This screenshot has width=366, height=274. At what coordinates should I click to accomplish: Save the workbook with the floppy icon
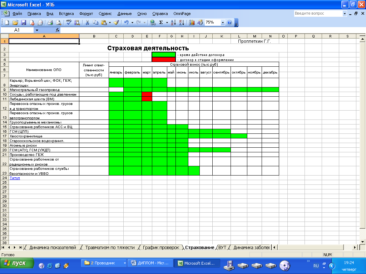(23, 22)
